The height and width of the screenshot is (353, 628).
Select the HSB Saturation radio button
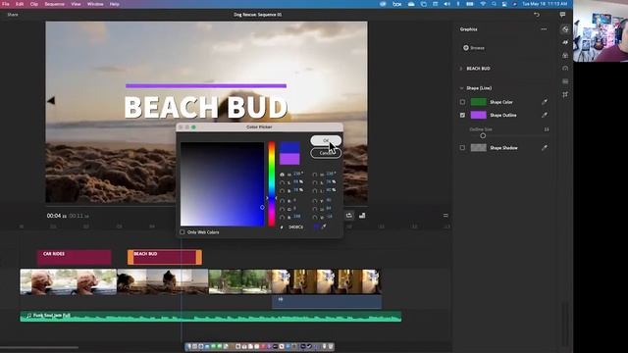[x=282, y=182]
